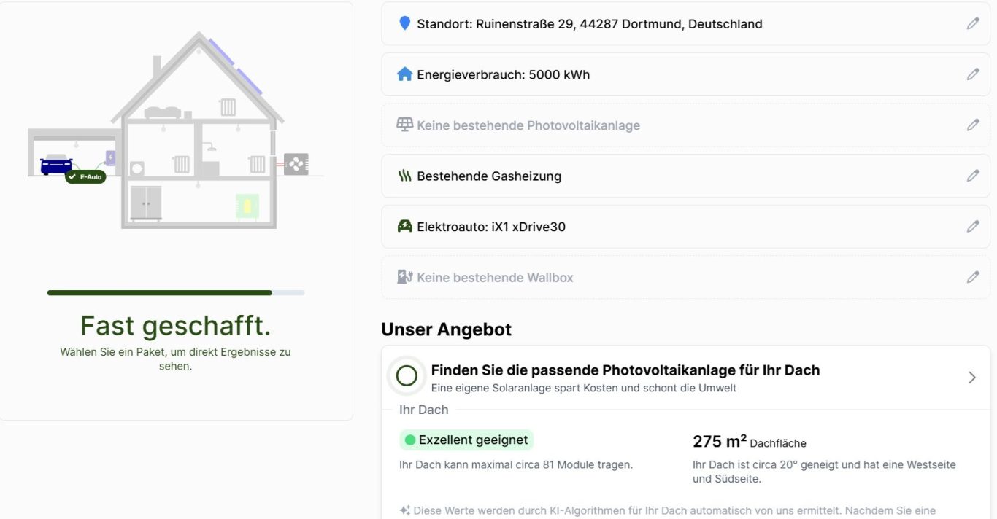The width and height of the screenshot is (997, 519).
Task: Click the heat pump fan in illustration
Action: [296, 164]
